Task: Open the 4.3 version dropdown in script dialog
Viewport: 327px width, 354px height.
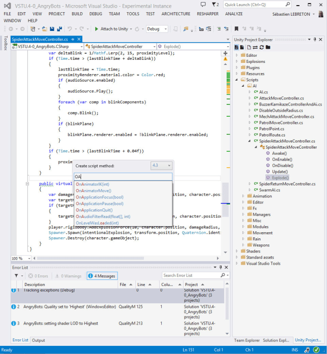Action: (162, 165)
